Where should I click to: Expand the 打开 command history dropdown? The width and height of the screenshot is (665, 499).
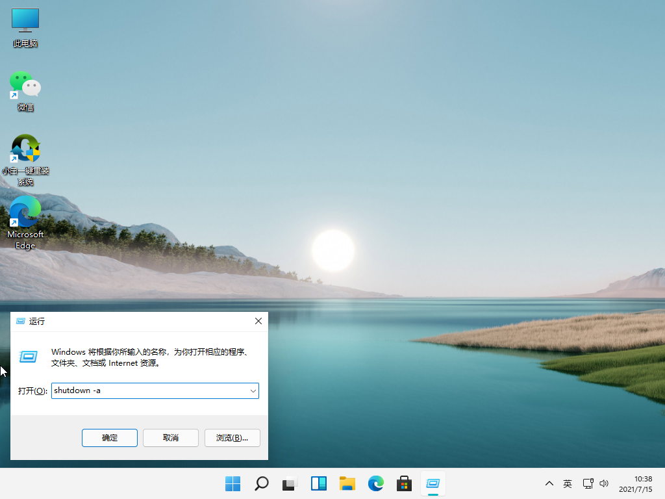click(253, 390)
